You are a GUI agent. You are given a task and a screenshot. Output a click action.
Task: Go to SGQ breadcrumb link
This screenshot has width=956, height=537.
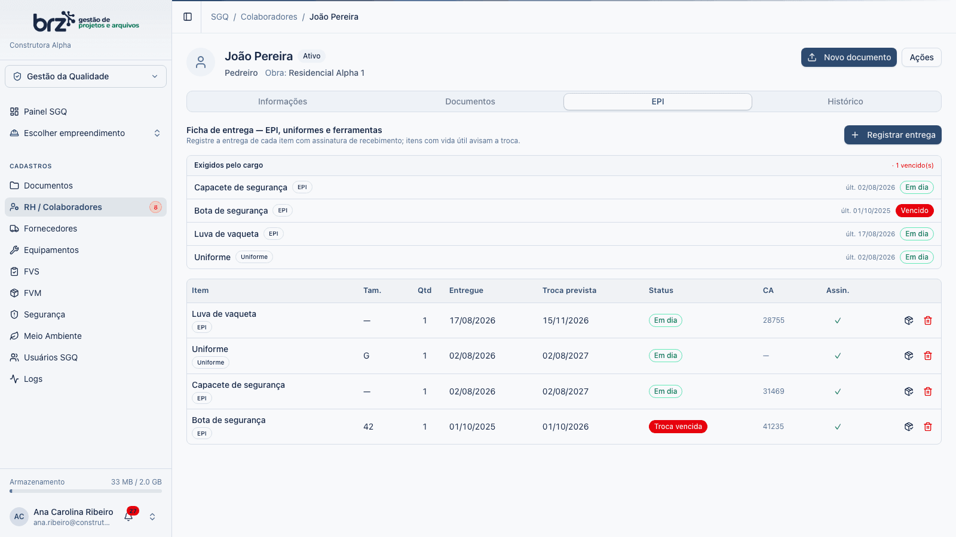pyautogui.click(x=220, y=17)
